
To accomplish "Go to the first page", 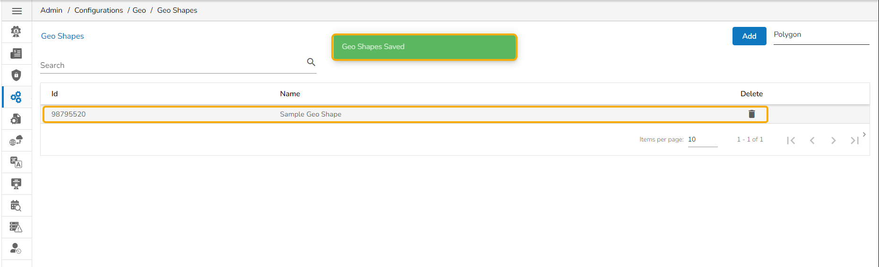I will pyautogui.click(x=791, y=140).
